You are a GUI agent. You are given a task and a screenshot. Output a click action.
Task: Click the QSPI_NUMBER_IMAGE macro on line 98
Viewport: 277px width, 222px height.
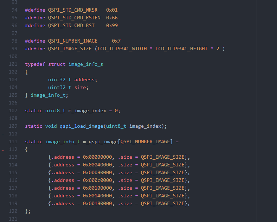coord(73,41)
